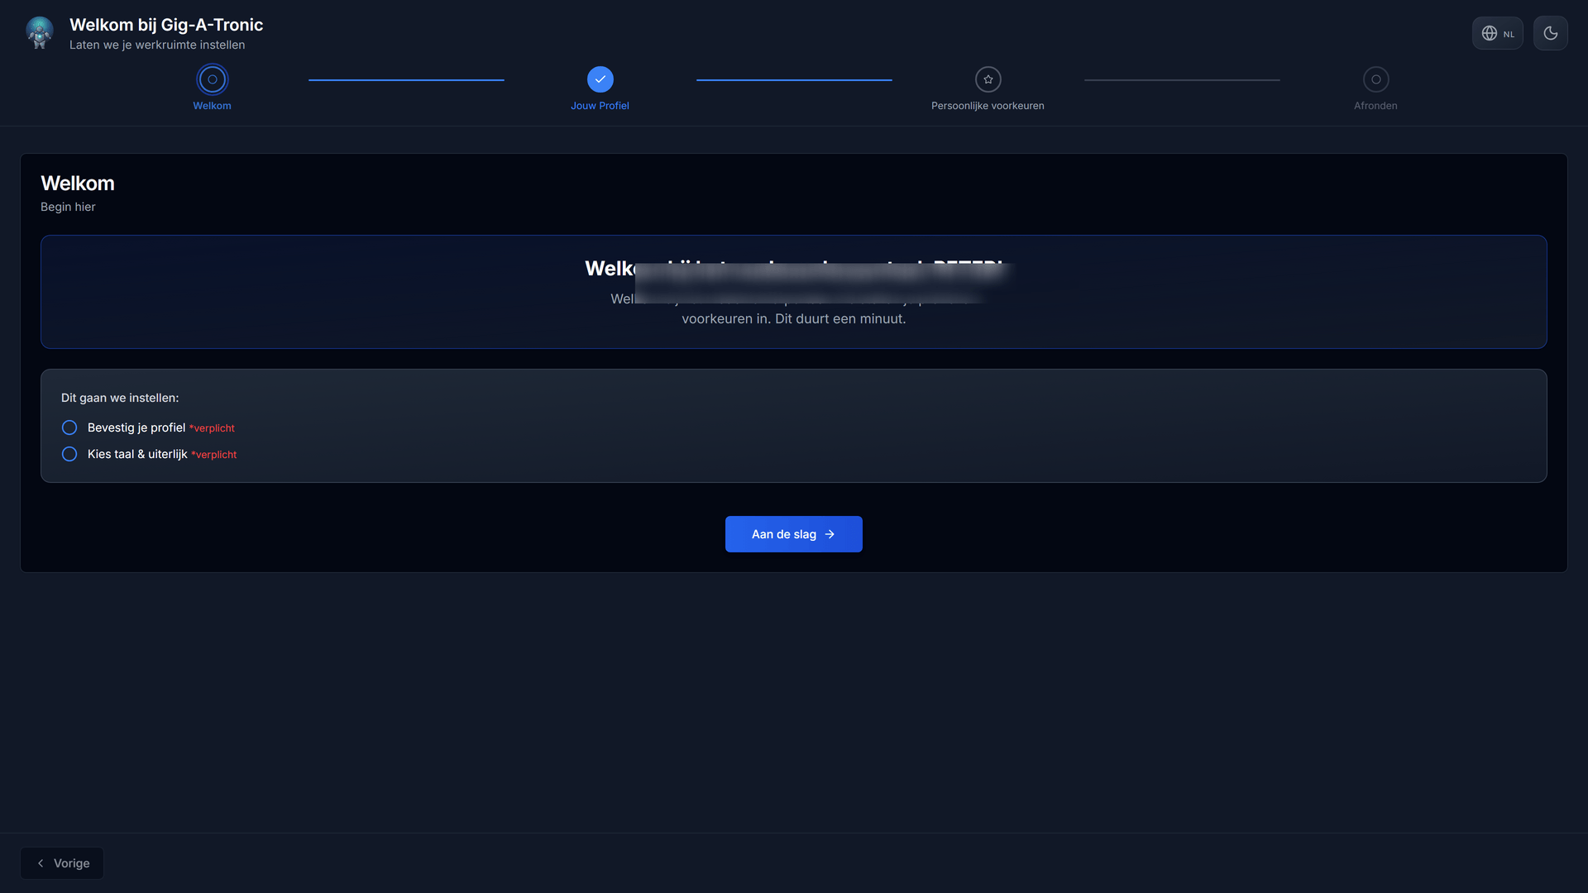Click the 'Dit duurt een minuut' text
This screenshot has height=893, width=1588.
pos(839,318)
